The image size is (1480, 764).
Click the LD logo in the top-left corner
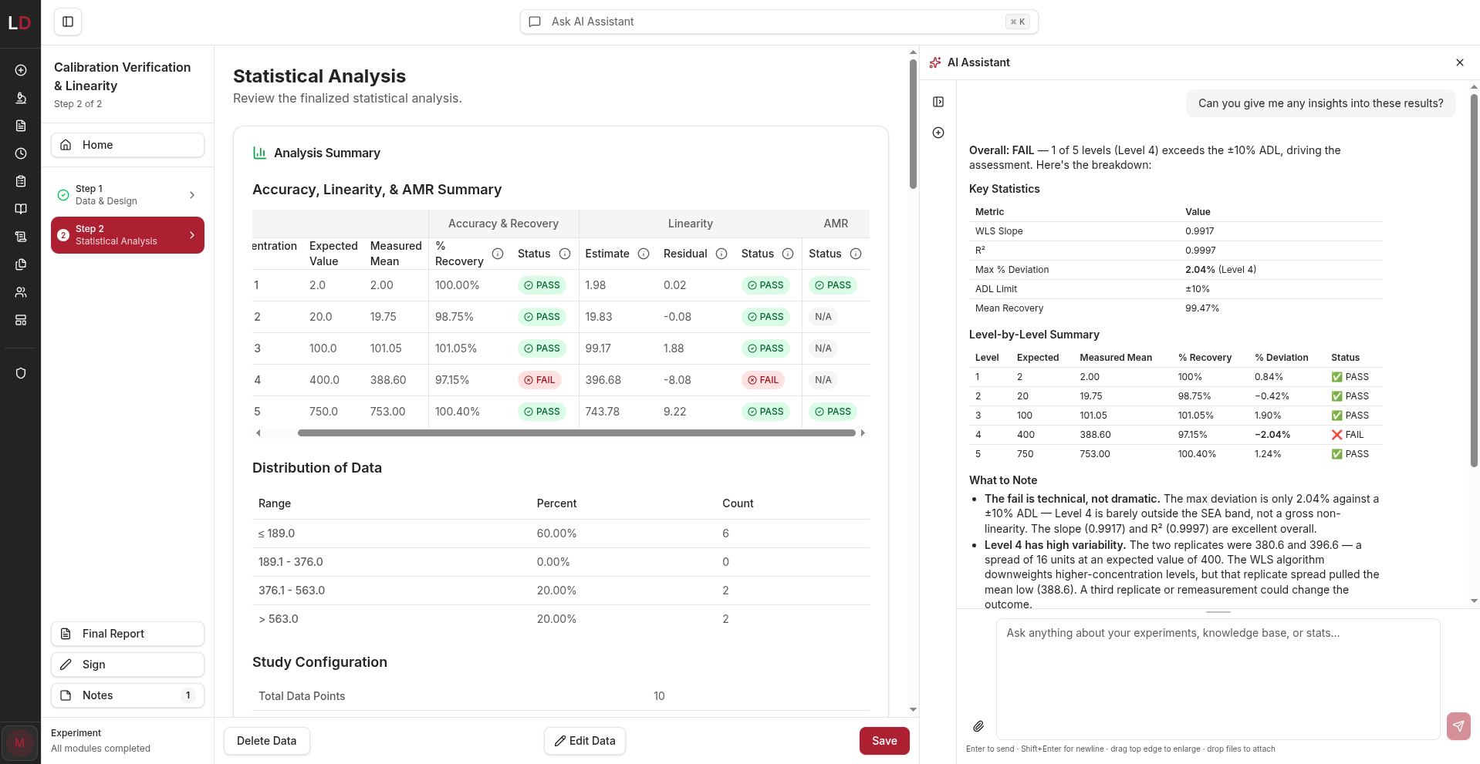click(20, 22)
